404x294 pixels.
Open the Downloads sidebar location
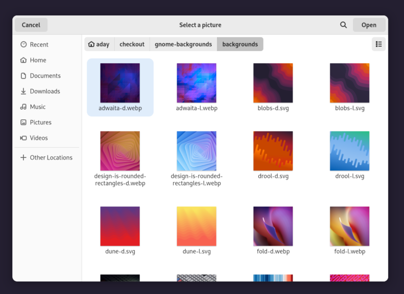(x=47, y=91)
